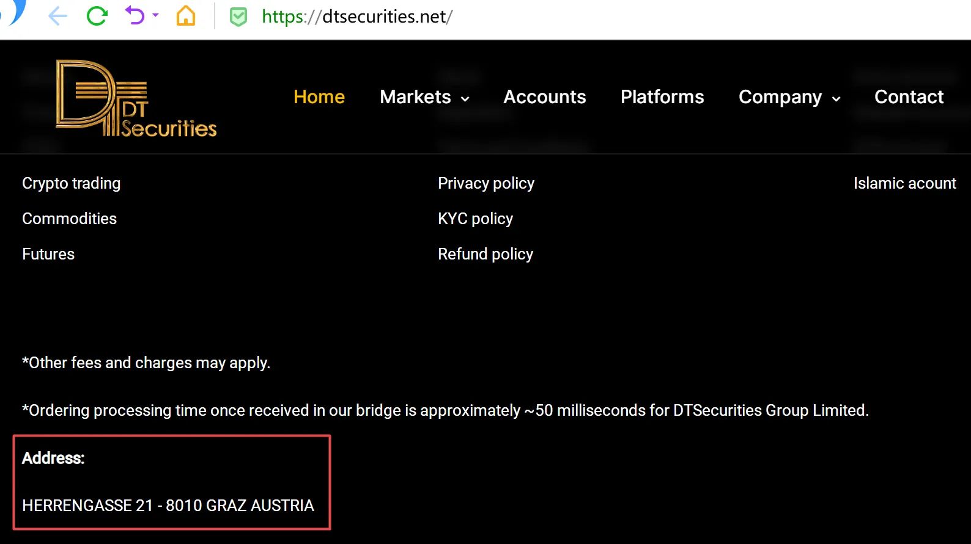Open the Islamic acount link
The height and width of the screenshot is (544, 971).
(x=905, y=183)
